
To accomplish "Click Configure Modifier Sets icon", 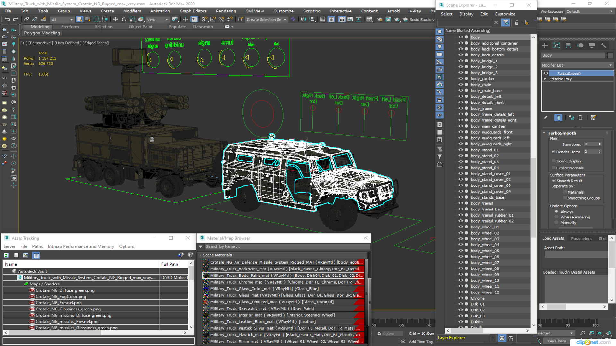I will tap(593, 118).
